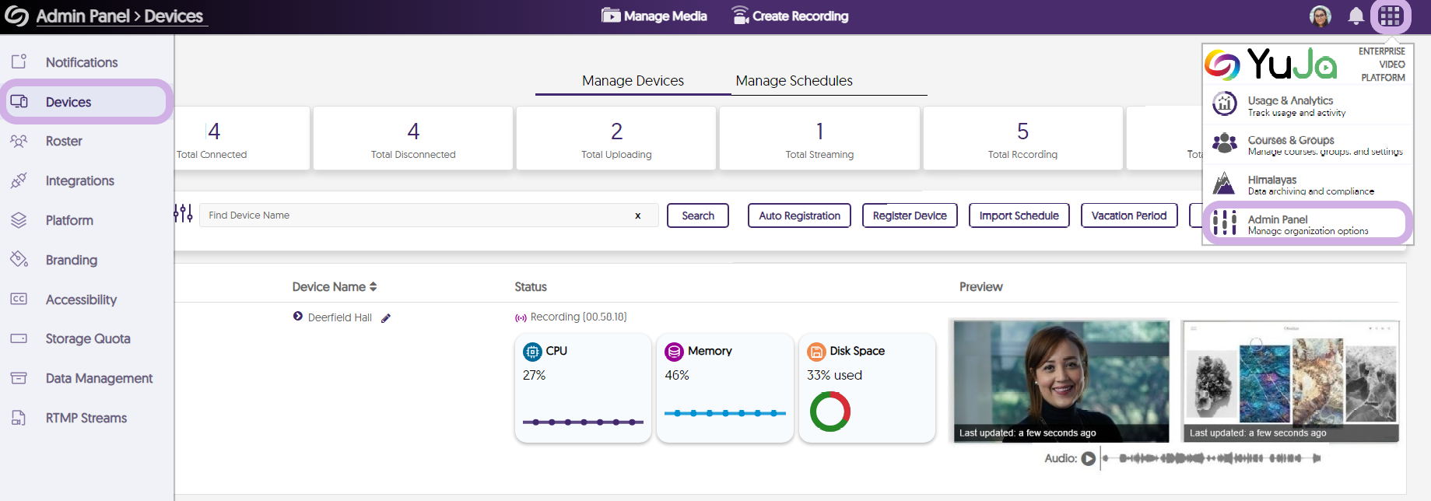Screen dimensions: 1431x501
Task: Click the user profile avatar
Action: [1321, 16]
